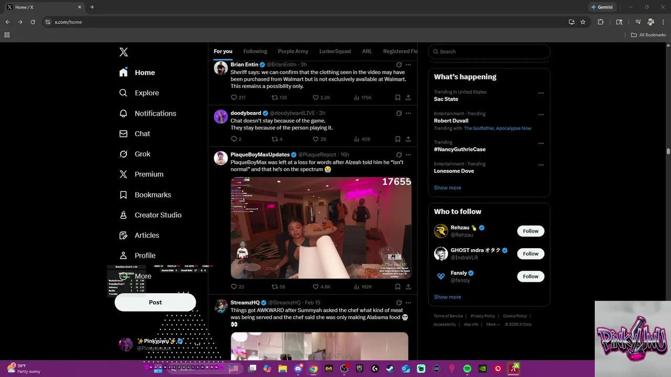Switch to the Following tab
671x377 pixels.
pyautogui.click(x=255, y=51)
